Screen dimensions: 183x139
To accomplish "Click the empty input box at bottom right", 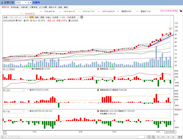I will point(141,137).
